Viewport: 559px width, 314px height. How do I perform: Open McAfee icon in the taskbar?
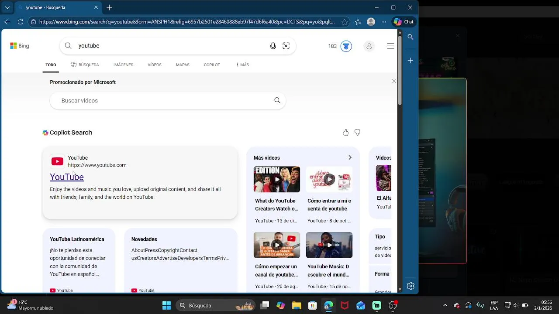pos(345,305)
